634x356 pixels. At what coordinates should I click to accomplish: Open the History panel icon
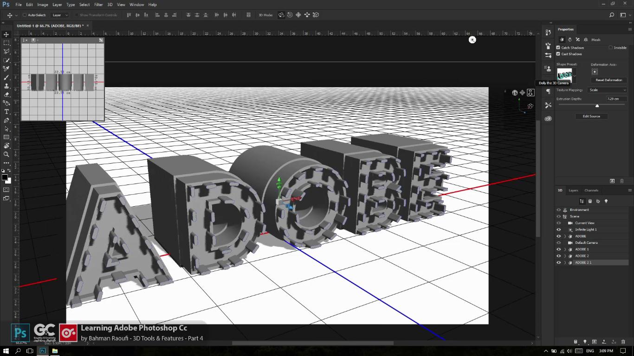coord(548,32)
